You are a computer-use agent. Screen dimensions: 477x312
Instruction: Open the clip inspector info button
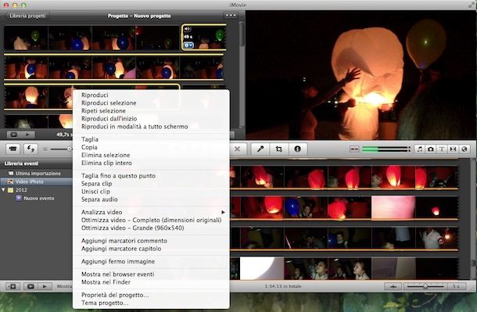297,149
